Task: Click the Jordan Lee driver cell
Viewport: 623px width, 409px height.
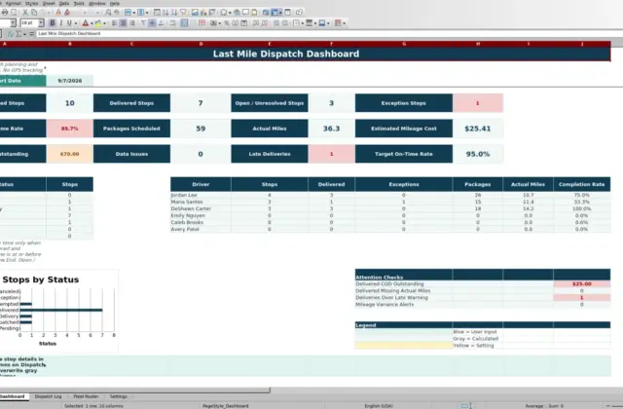Action: click(x=201, y=195)
